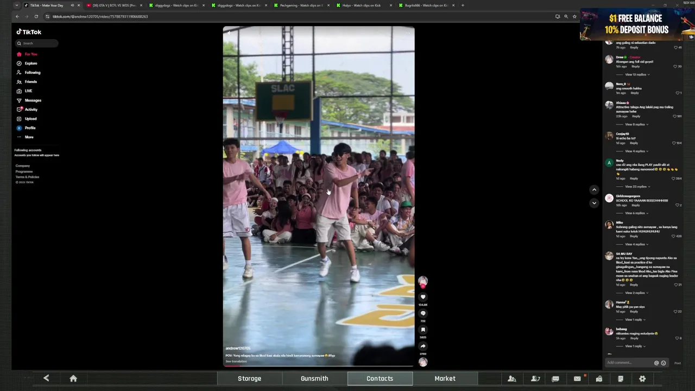Reply to Miku's comment
The height and width of the screenshot is (391, 695).
(634, 236)
